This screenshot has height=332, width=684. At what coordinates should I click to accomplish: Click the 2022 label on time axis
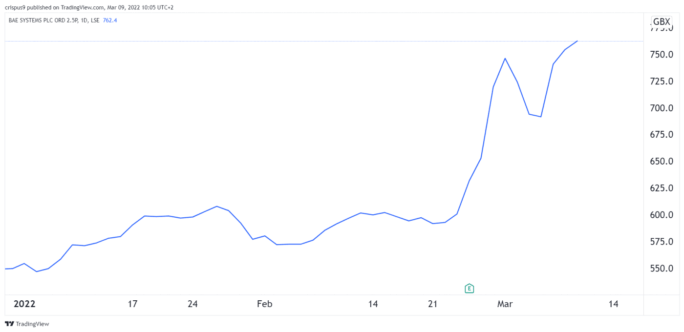pos(24,304)
